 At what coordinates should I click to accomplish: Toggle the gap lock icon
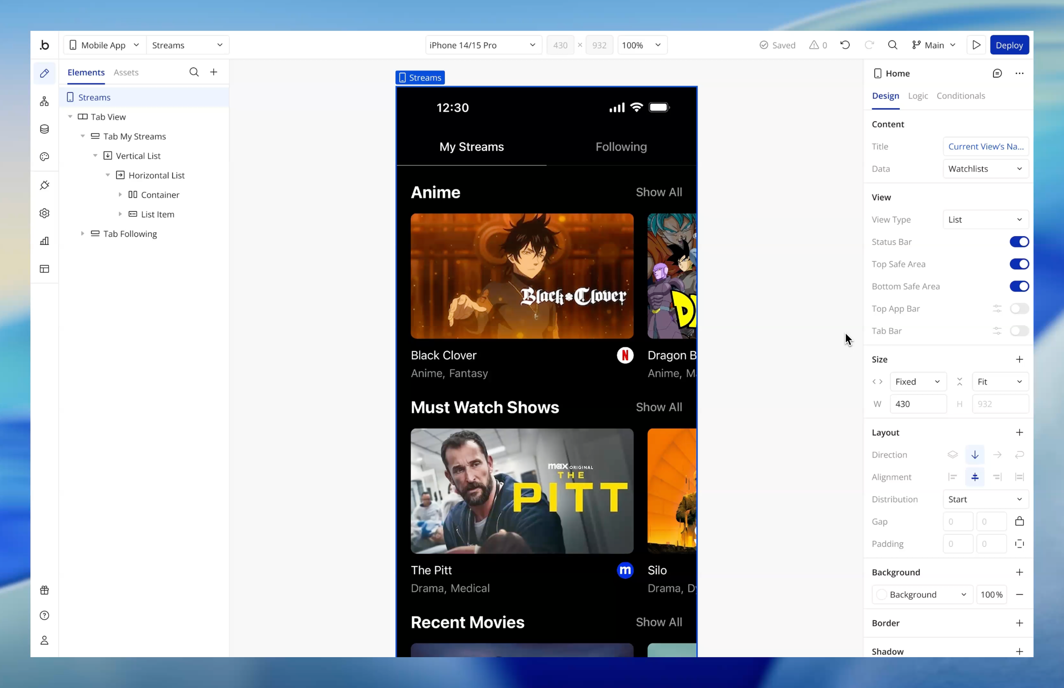click(1020, 521)
